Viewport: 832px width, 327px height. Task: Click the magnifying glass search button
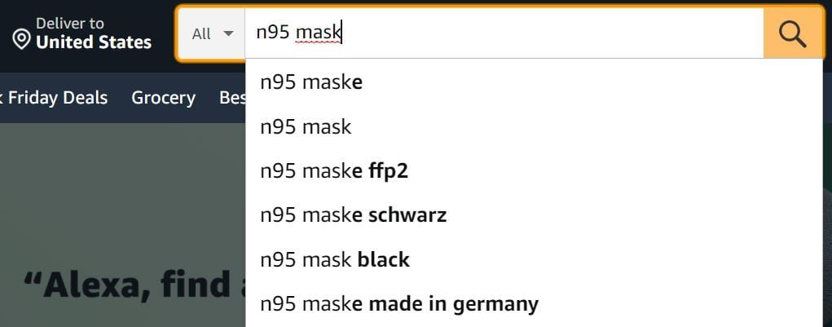coord(793,34)
